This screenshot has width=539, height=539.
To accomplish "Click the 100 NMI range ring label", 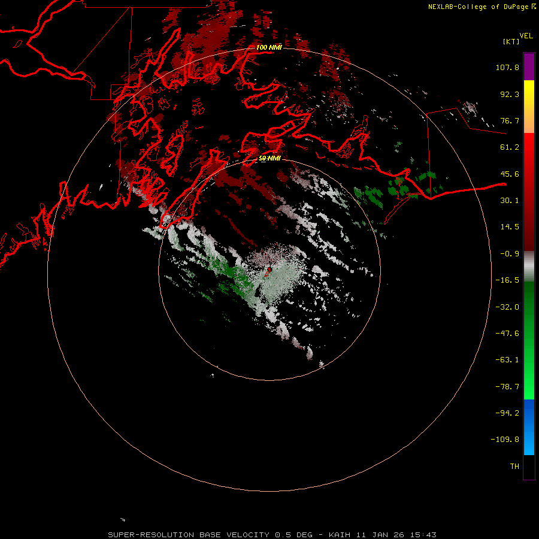I will pyautogui.click(x=269, y=47).
